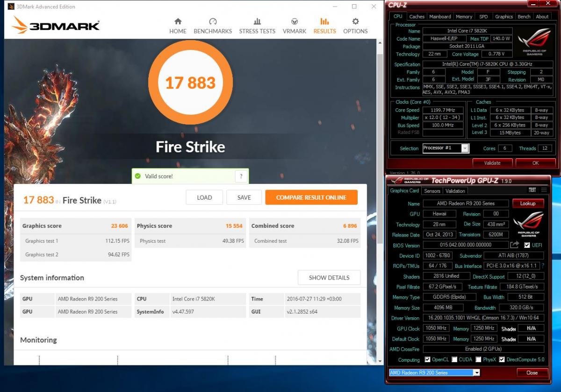Toggle CUDA computing checkbox
The height and width of the screenshot is (392, 561).
[454, 359]
